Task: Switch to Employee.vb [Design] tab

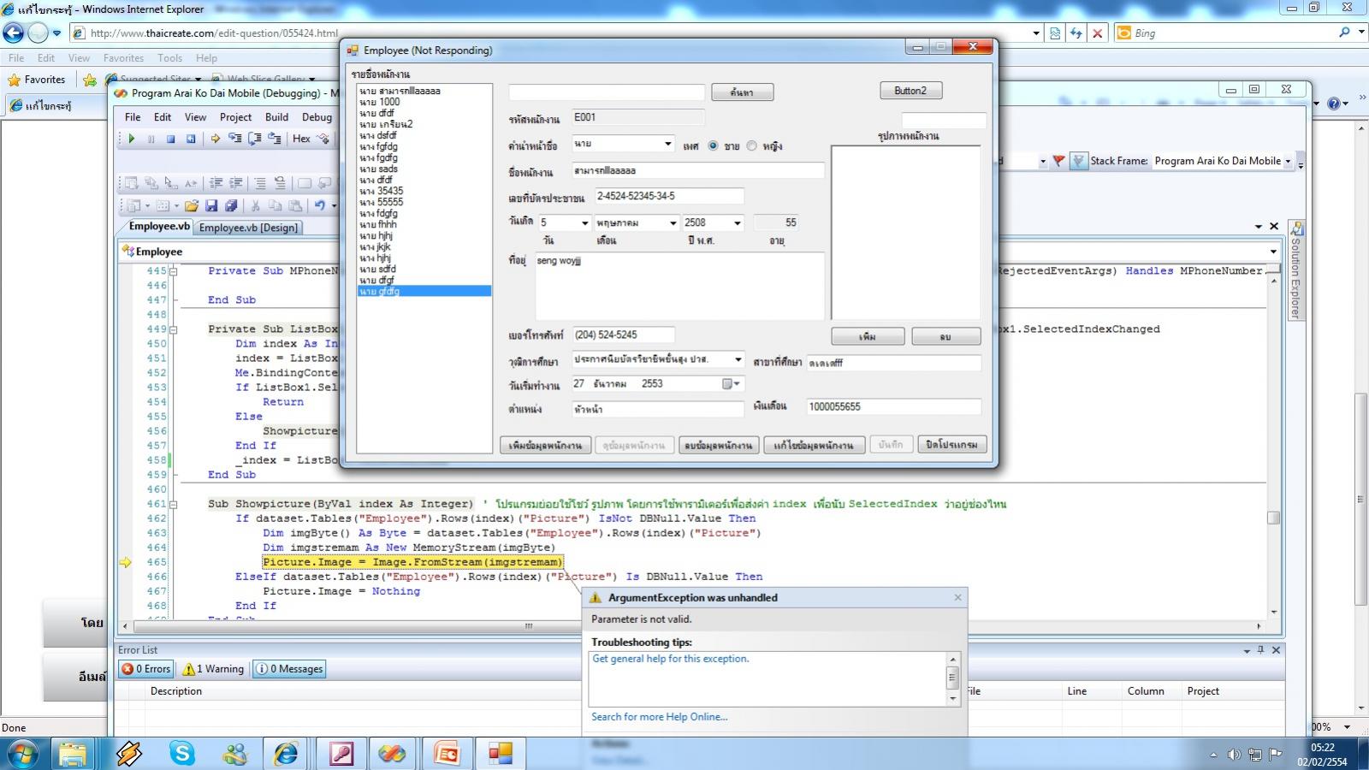Action: coord(248,228)
